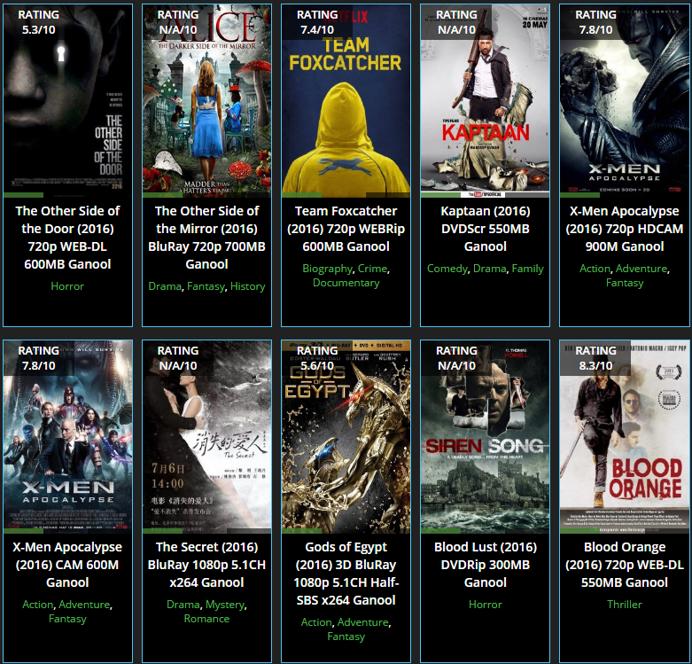Open Kaptaan (2016) DVDScr 550MB title
This screenshot has width=692, height=664.
coord(485,229)
